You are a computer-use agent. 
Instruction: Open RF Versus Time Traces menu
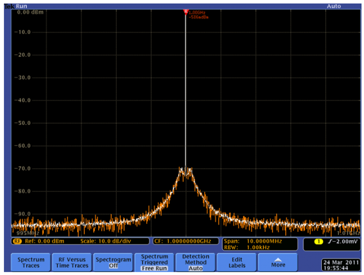click(70, 262)
